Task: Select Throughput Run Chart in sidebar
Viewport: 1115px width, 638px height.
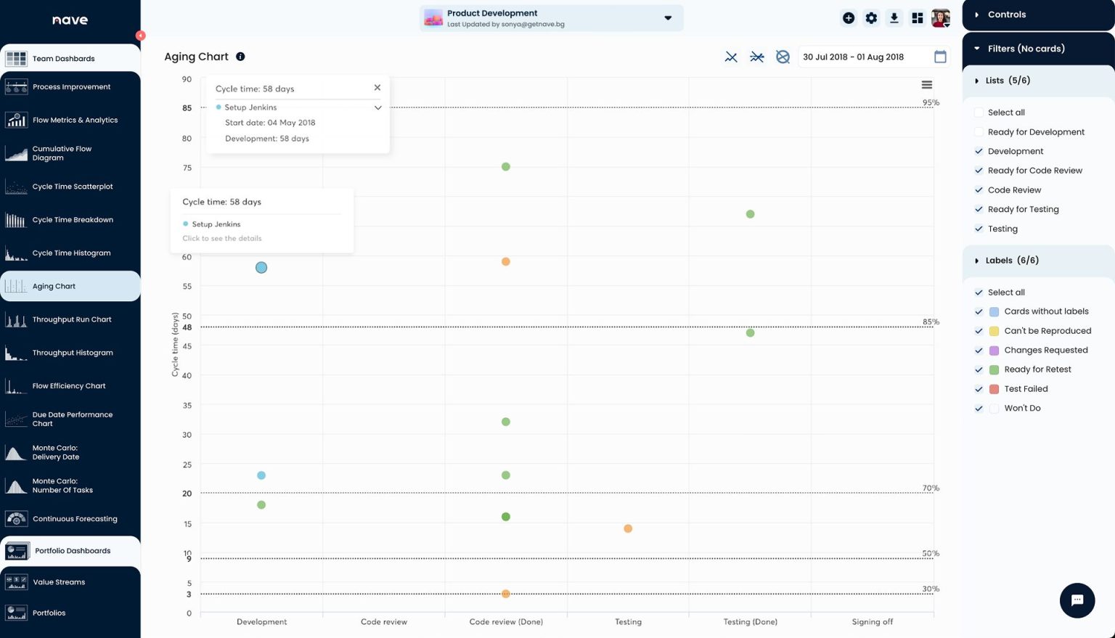Action: coord(70,319)
